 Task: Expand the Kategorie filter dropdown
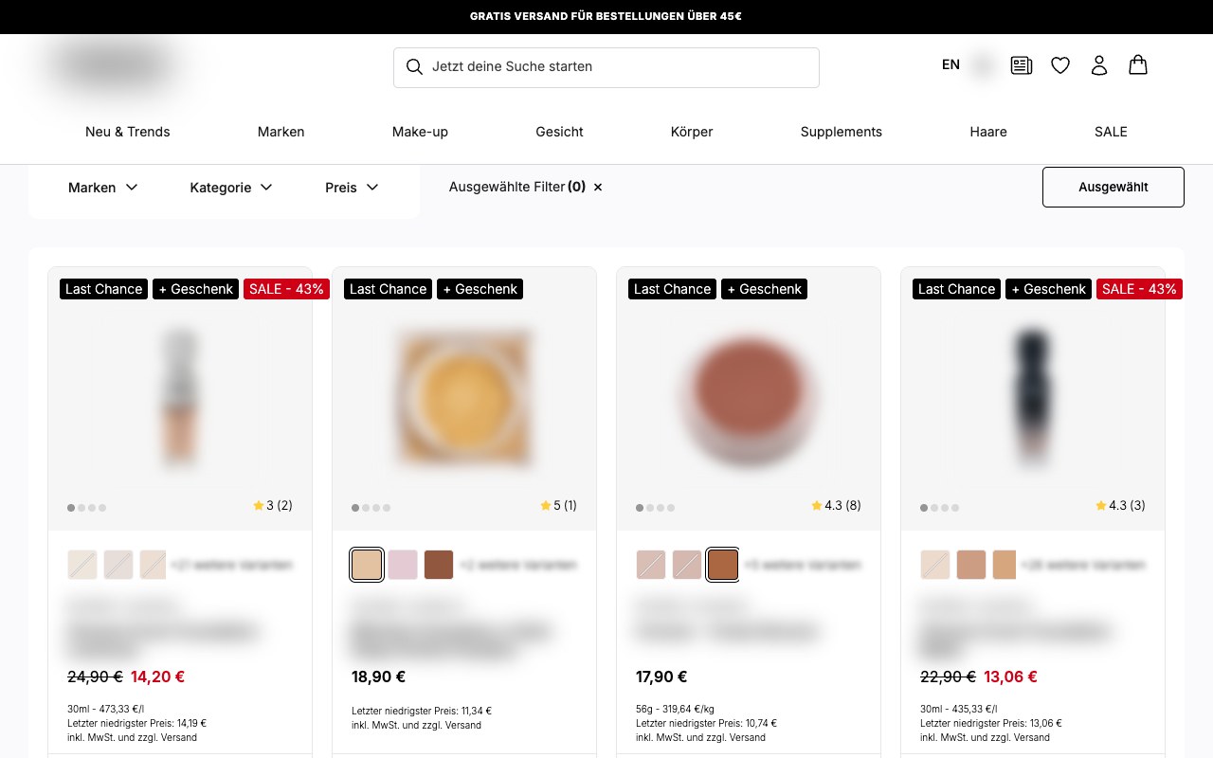pyautogui.click(x=231, y=188)
